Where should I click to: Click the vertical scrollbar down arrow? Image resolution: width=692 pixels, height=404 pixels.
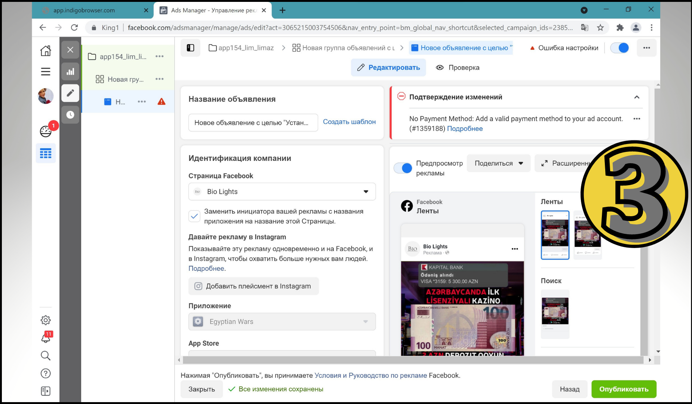coord(658,352)
